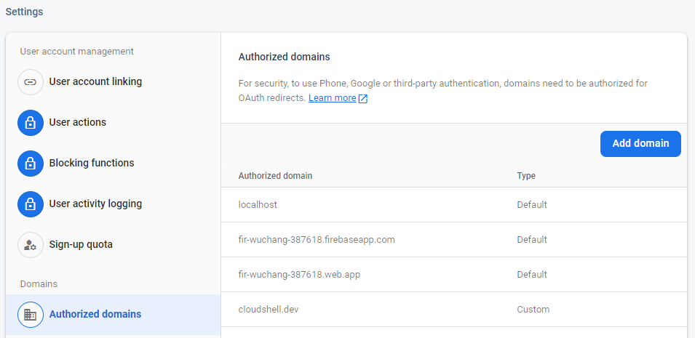Select User actions in the sidebar
This screenshot has width=695, height=338.
click(78, 123)
